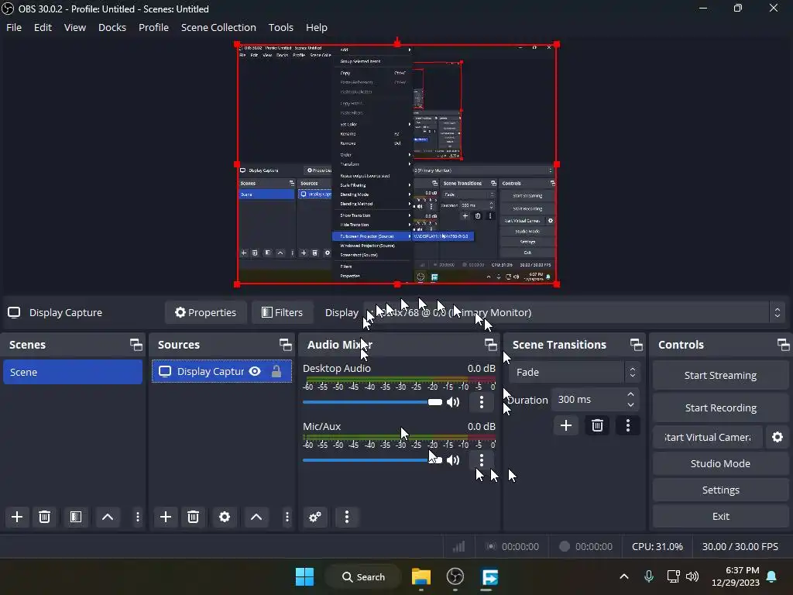Open the File menu
Image resolution: width=793 pixels, height=595 pixels.
click(14, 27)
